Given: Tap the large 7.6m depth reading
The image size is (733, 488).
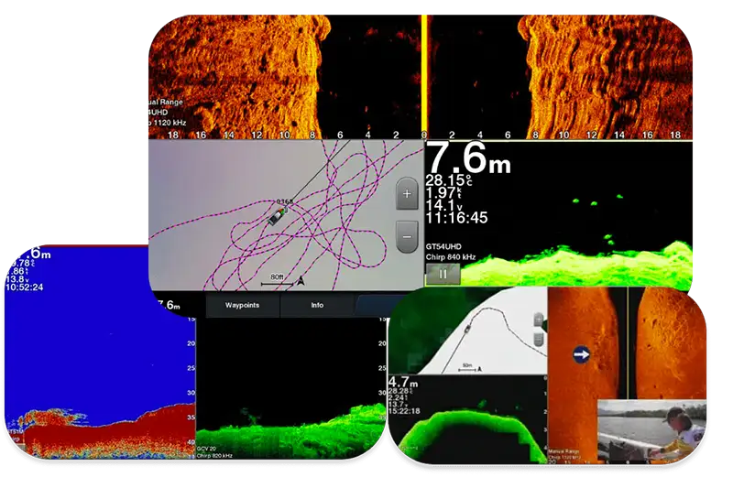Looking at the screenshot, I should click(468, 157).
